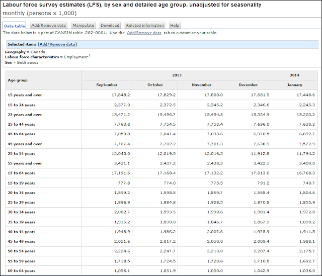Open the Download tab
Viewport: 322px width, 276px height.
[110, 25]
